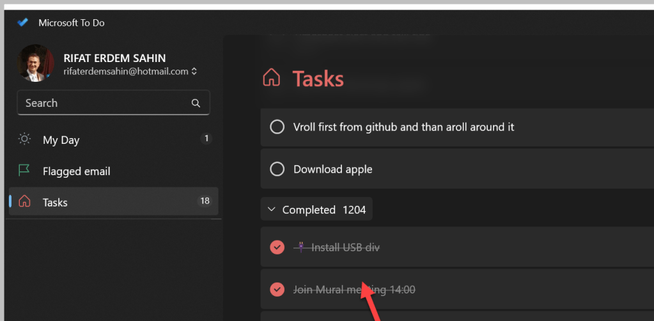This screenshot has width=654, height=321.
Task: Open the 'Download apple' task details
Action: 457,169
